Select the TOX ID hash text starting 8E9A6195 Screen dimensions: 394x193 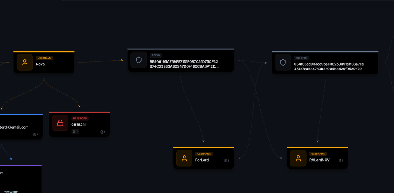coord(184,64)
